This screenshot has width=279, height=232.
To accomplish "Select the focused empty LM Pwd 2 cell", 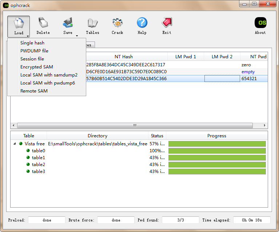I will coord(222,79).
